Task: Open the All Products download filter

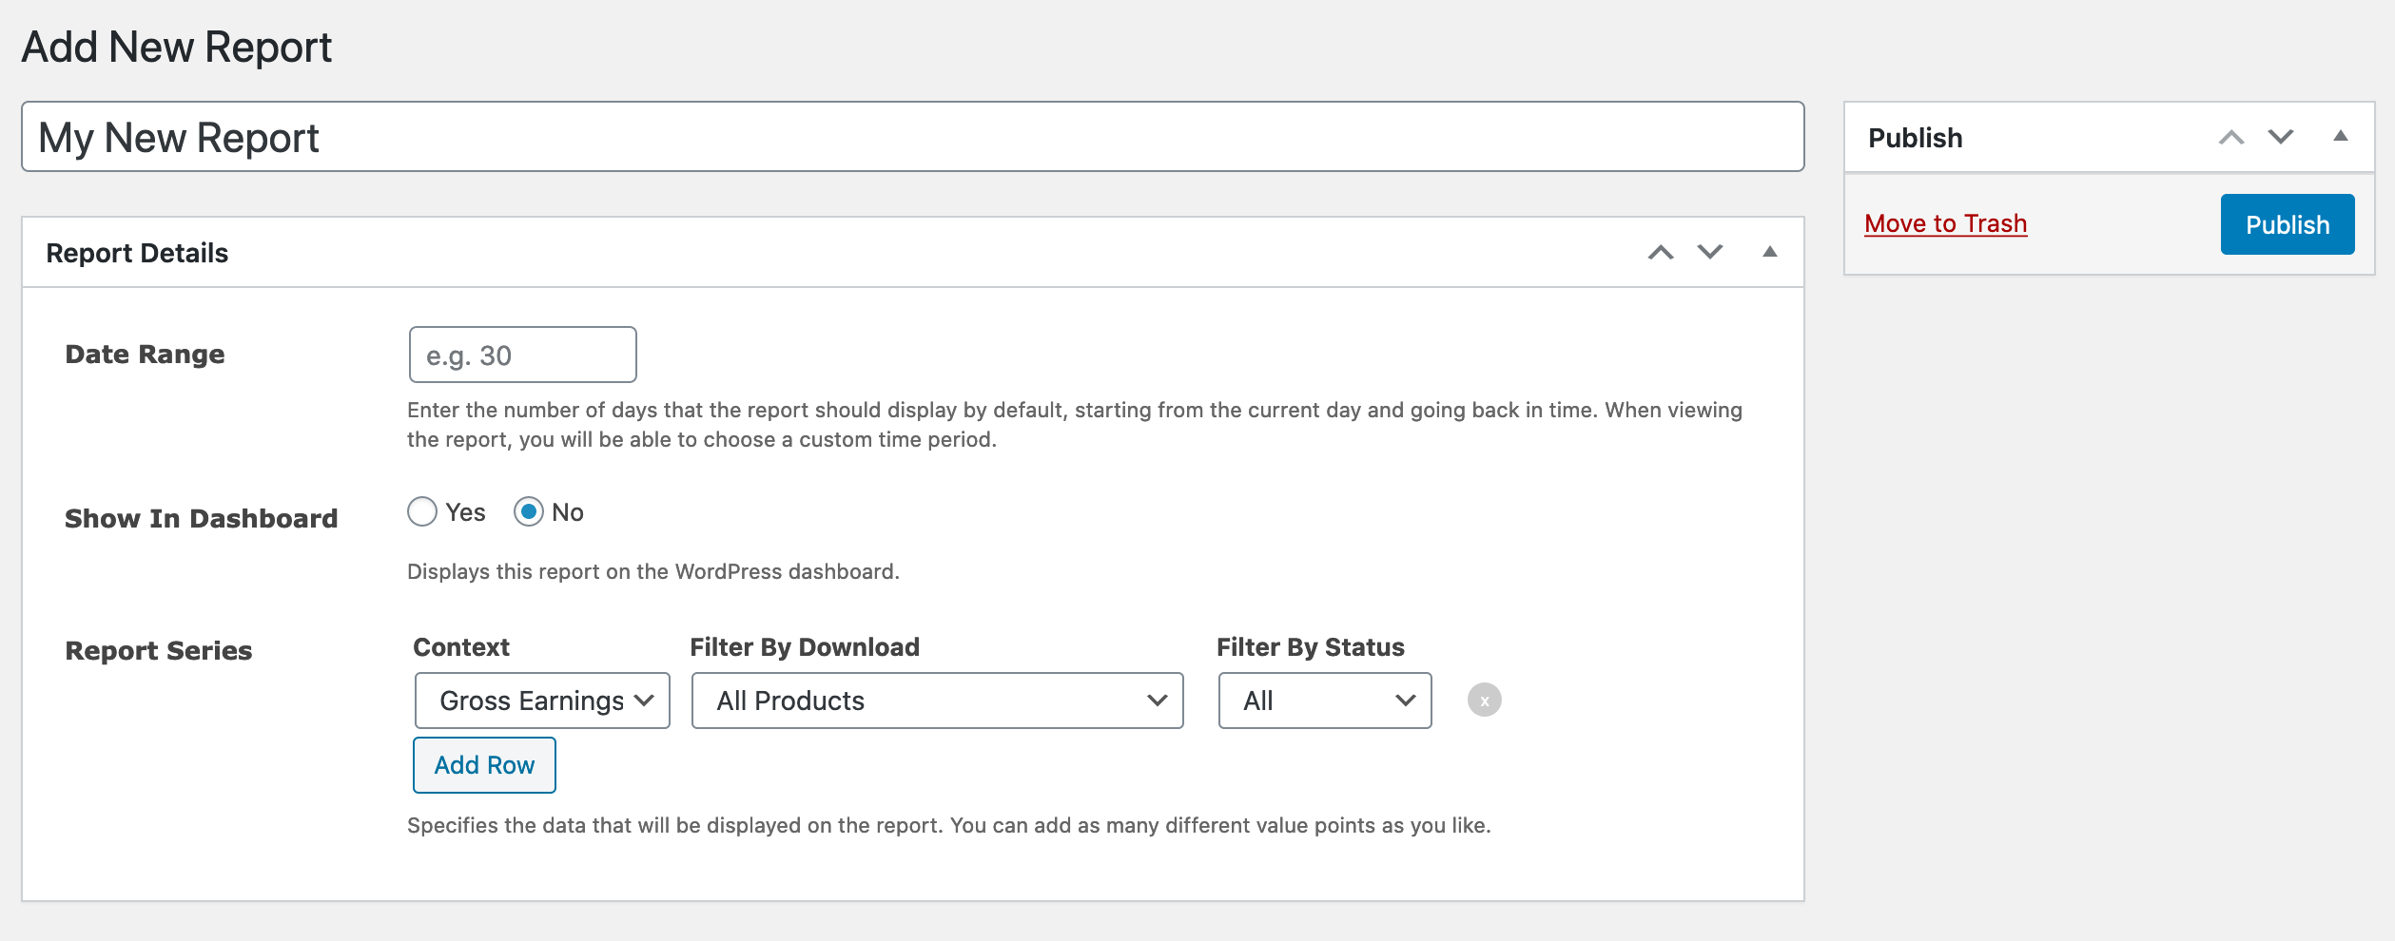Action: (x=937, y=701)
